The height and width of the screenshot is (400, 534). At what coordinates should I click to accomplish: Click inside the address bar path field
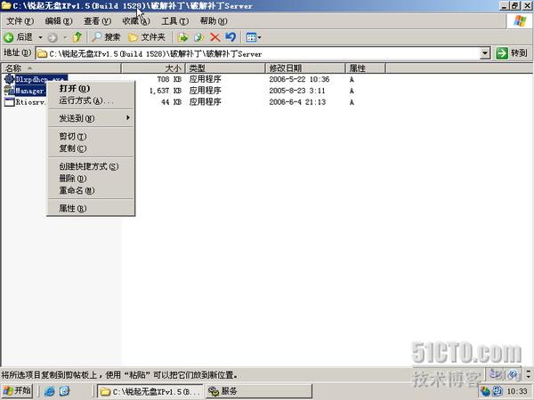pos(263,53)
